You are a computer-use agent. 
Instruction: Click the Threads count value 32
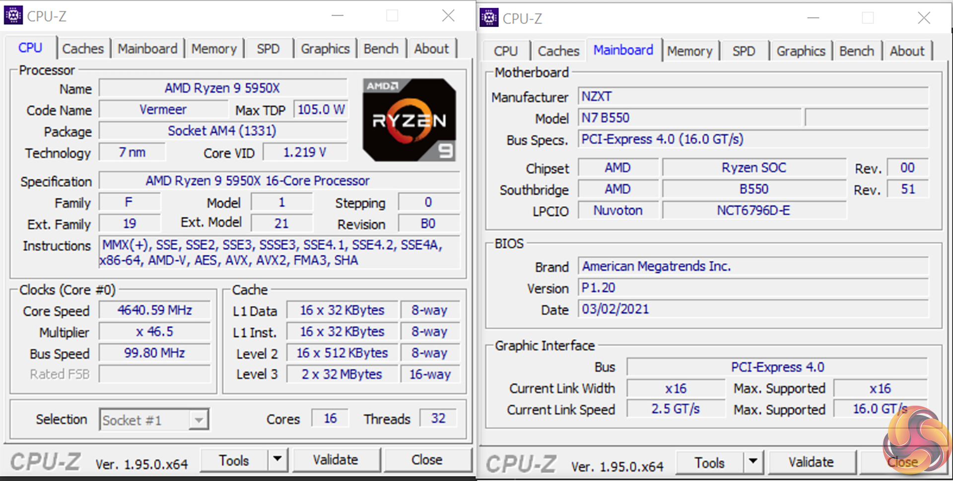click(438, 418)
